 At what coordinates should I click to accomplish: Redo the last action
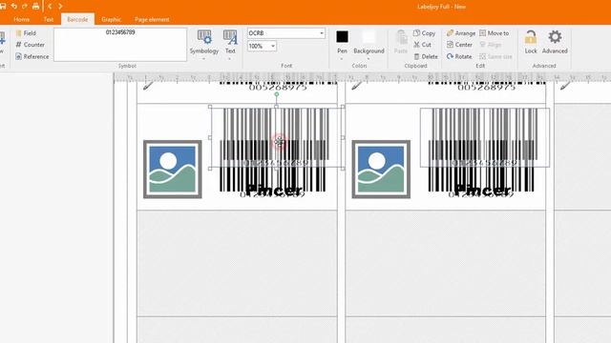point(25,7)
